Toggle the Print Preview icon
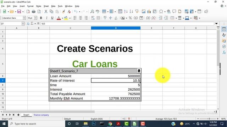The height and width of the screenshot is (127, 227). [x=39, y=12]
